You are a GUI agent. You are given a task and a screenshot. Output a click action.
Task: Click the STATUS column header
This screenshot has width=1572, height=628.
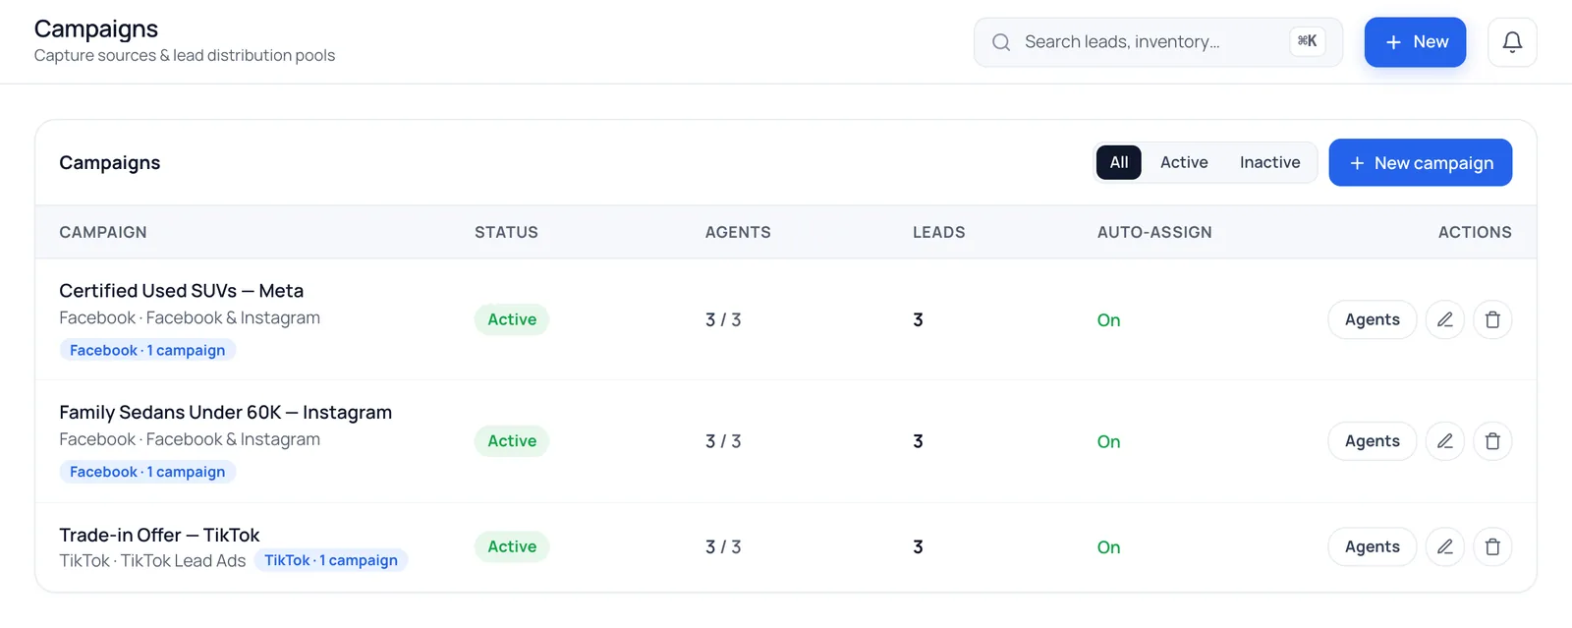click(506, 232)
